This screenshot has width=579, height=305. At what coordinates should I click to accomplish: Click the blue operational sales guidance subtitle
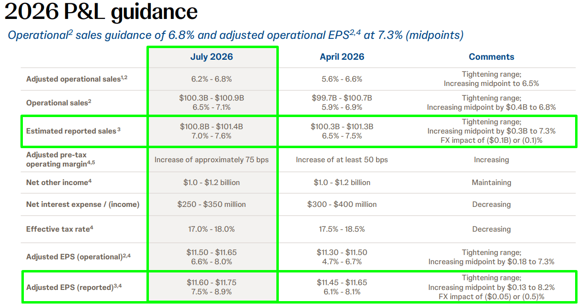235,35
